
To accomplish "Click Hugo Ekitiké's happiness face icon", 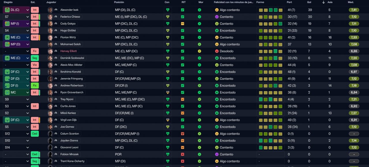I will click(x=217, y=31).
